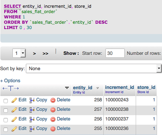
Task: Click the Copy icon in row 255
Action: 32,129
